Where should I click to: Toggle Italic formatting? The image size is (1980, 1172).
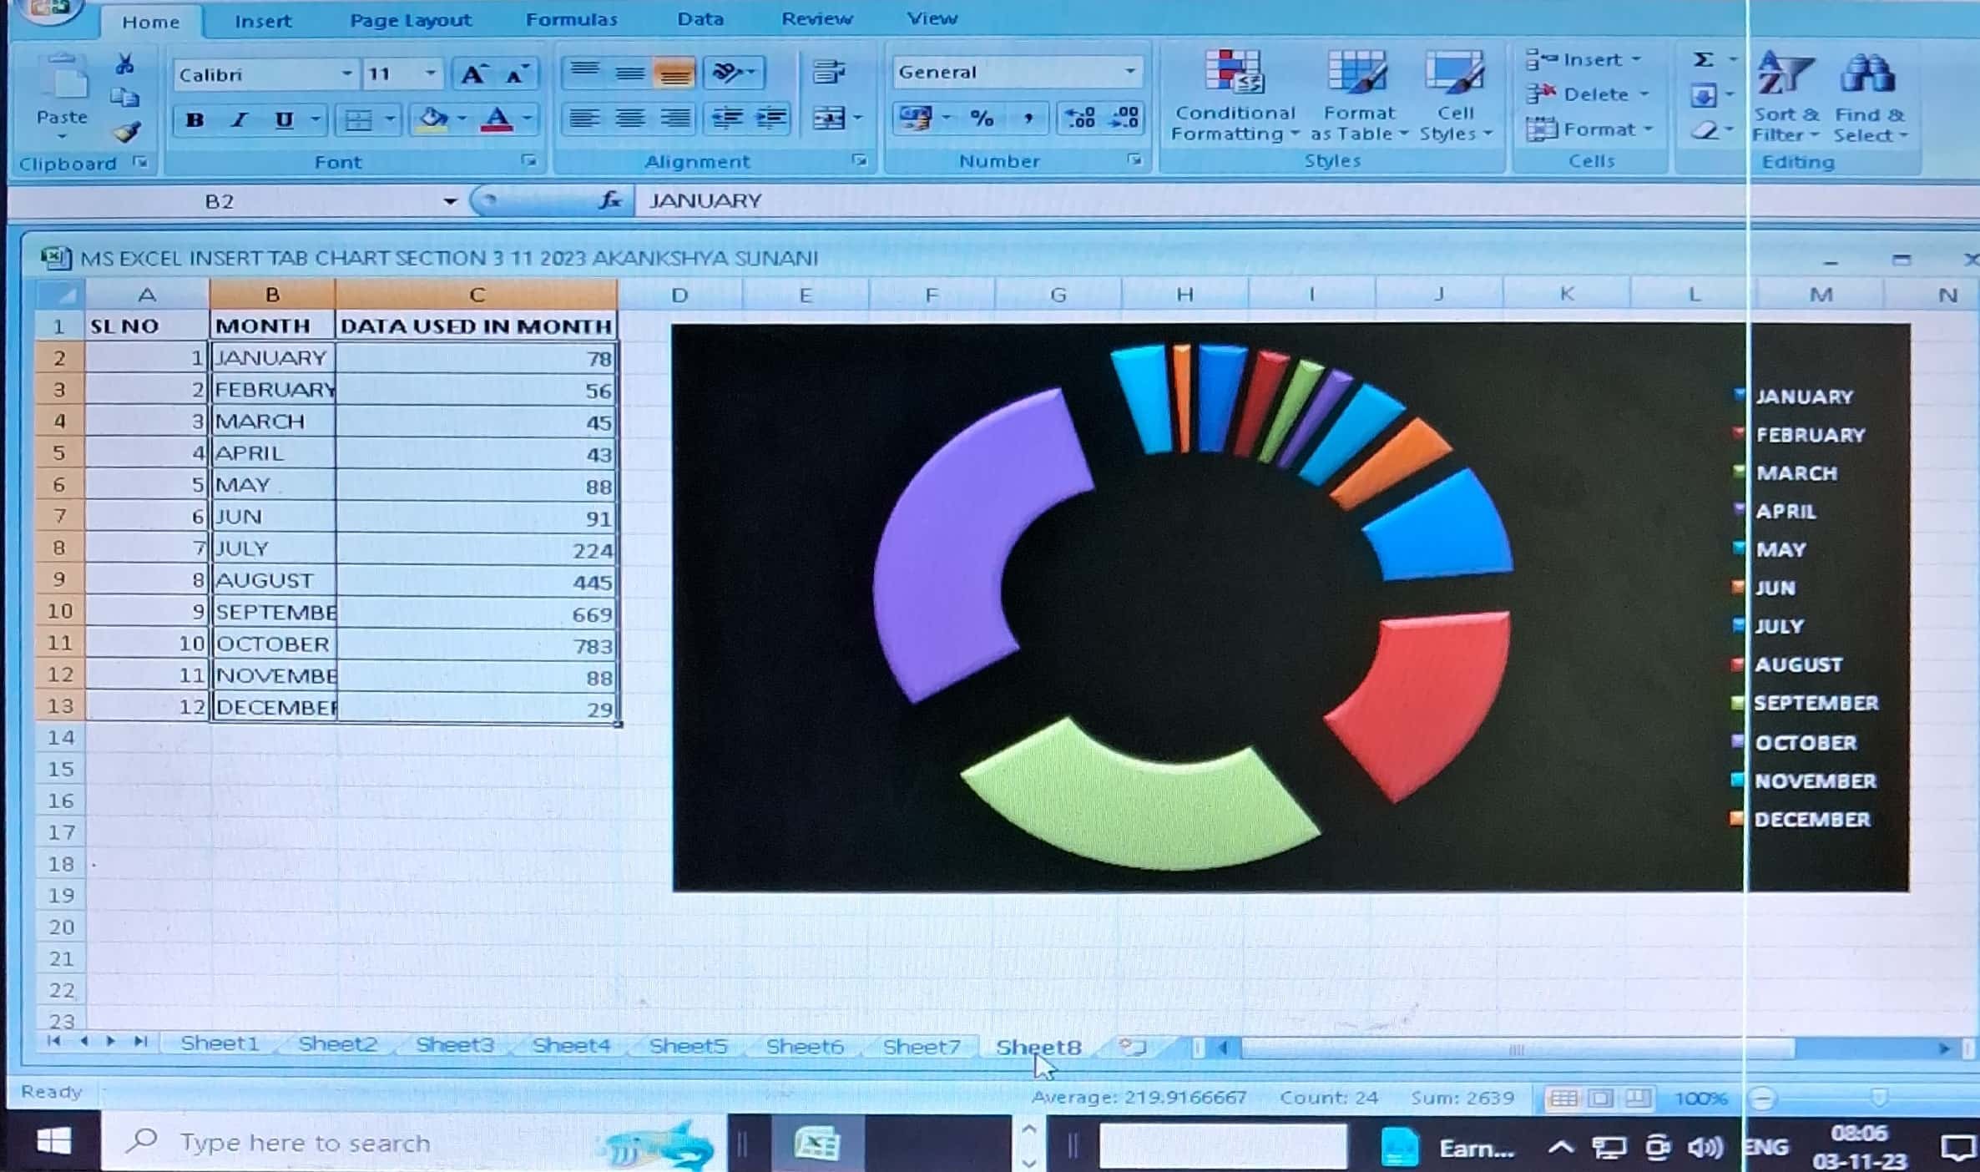[x=240, y=119]
